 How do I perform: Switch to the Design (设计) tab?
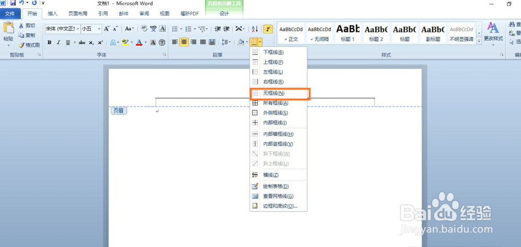[x=224, y=14]
